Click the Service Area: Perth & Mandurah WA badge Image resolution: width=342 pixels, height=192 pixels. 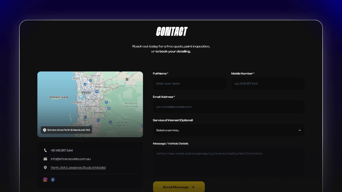(x=66, y=130)
